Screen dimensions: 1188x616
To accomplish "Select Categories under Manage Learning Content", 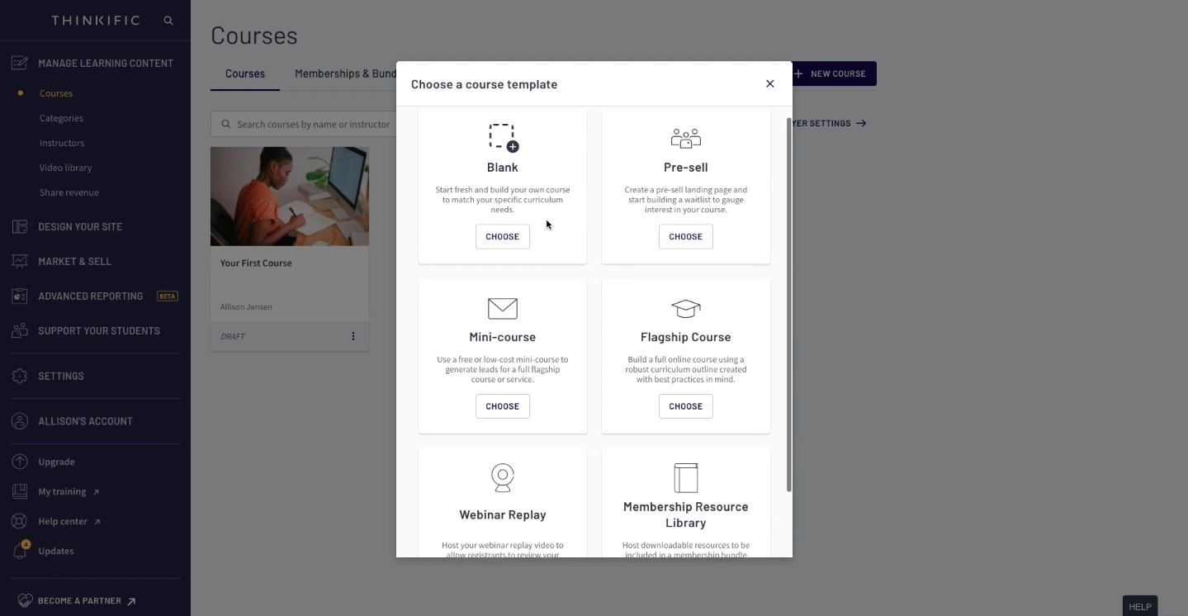I will pos(61,118).
